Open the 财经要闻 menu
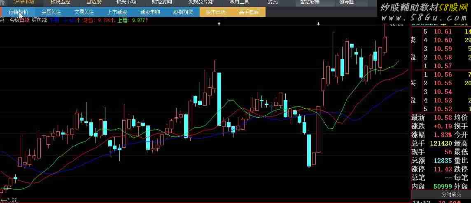The width and height of the screenshot is (471, 203). (x=162, y=2)
